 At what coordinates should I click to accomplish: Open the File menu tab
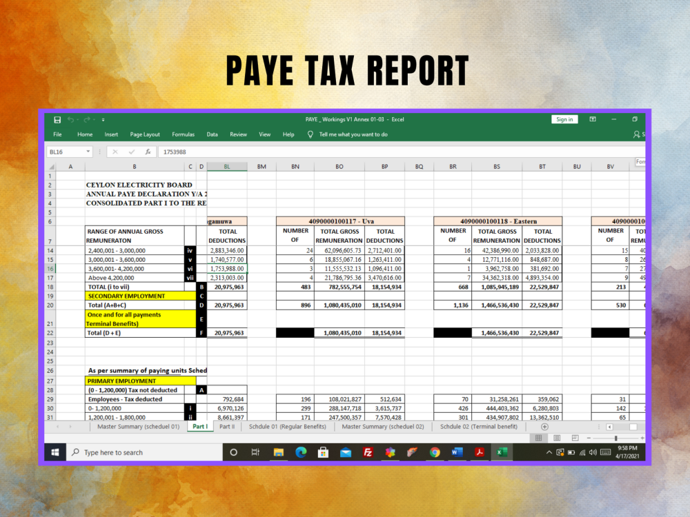57,134
